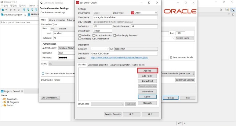236x126 pixels.
Task: Minimize the editor area view icon
Action: click(229, 14)
